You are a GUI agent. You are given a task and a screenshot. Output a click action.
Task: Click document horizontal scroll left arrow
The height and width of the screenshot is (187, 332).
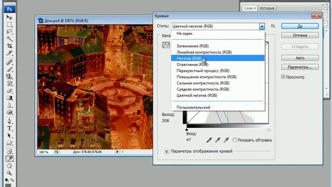coord(122,152)
